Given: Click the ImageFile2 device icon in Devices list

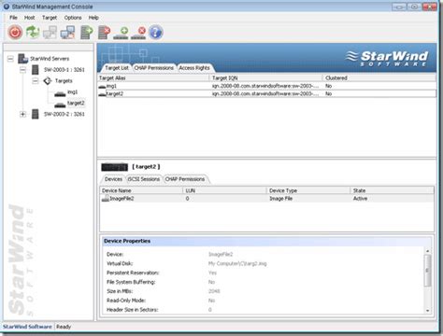Looking at the screenshot, I should coord(106,199).
